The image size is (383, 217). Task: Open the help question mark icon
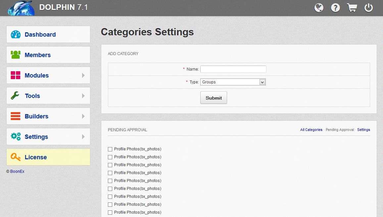335,8
